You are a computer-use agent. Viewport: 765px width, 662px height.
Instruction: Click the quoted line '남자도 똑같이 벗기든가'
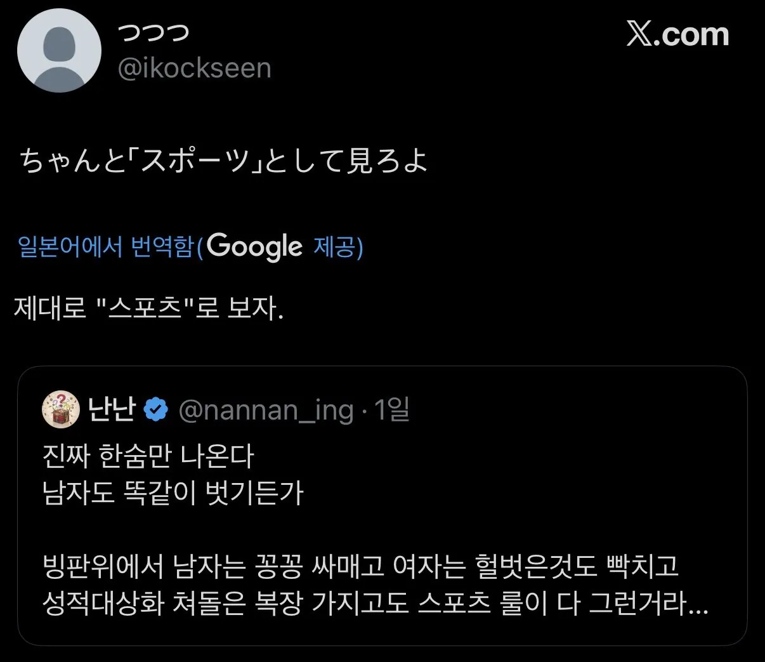(x=173, y=492)
